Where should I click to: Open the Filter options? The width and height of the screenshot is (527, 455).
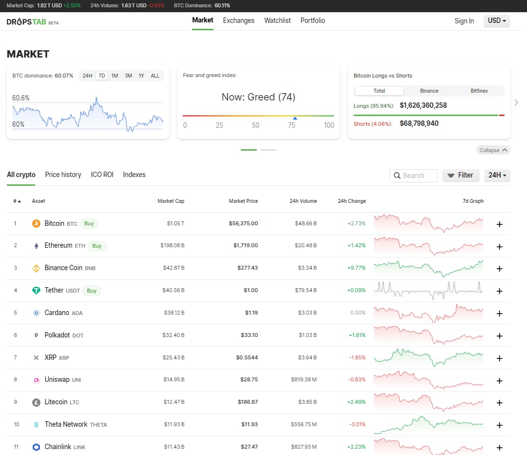coord(460,175)
